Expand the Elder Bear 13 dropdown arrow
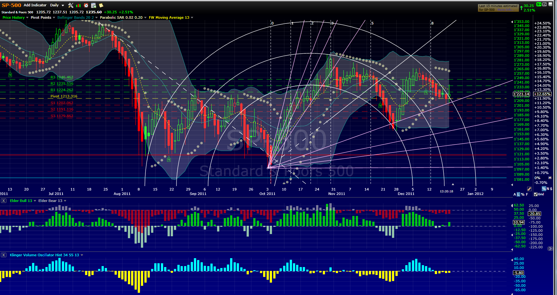557x295 pixels. click(x=65, y=201)
